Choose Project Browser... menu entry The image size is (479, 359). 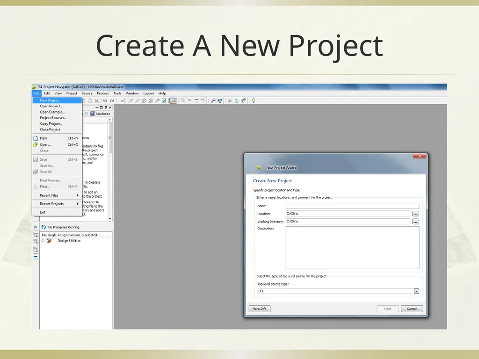click(57, 118)
